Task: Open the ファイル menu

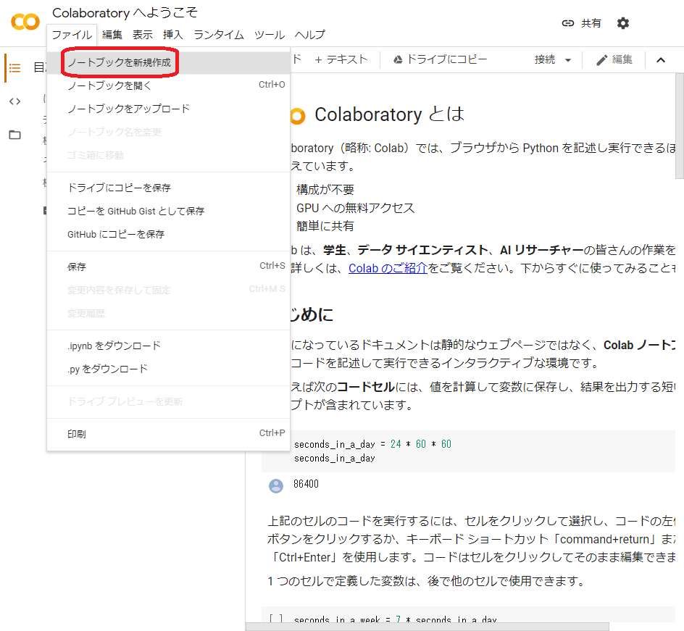Action: pyautogui.click(x=72, y=35)
